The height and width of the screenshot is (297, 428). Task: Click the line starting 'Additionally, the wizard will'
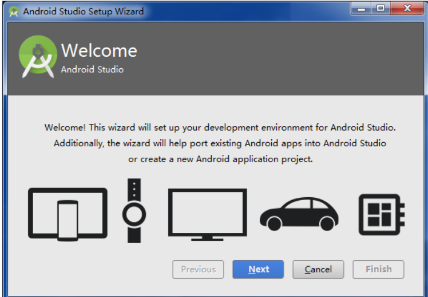click(x=220, y=143)
